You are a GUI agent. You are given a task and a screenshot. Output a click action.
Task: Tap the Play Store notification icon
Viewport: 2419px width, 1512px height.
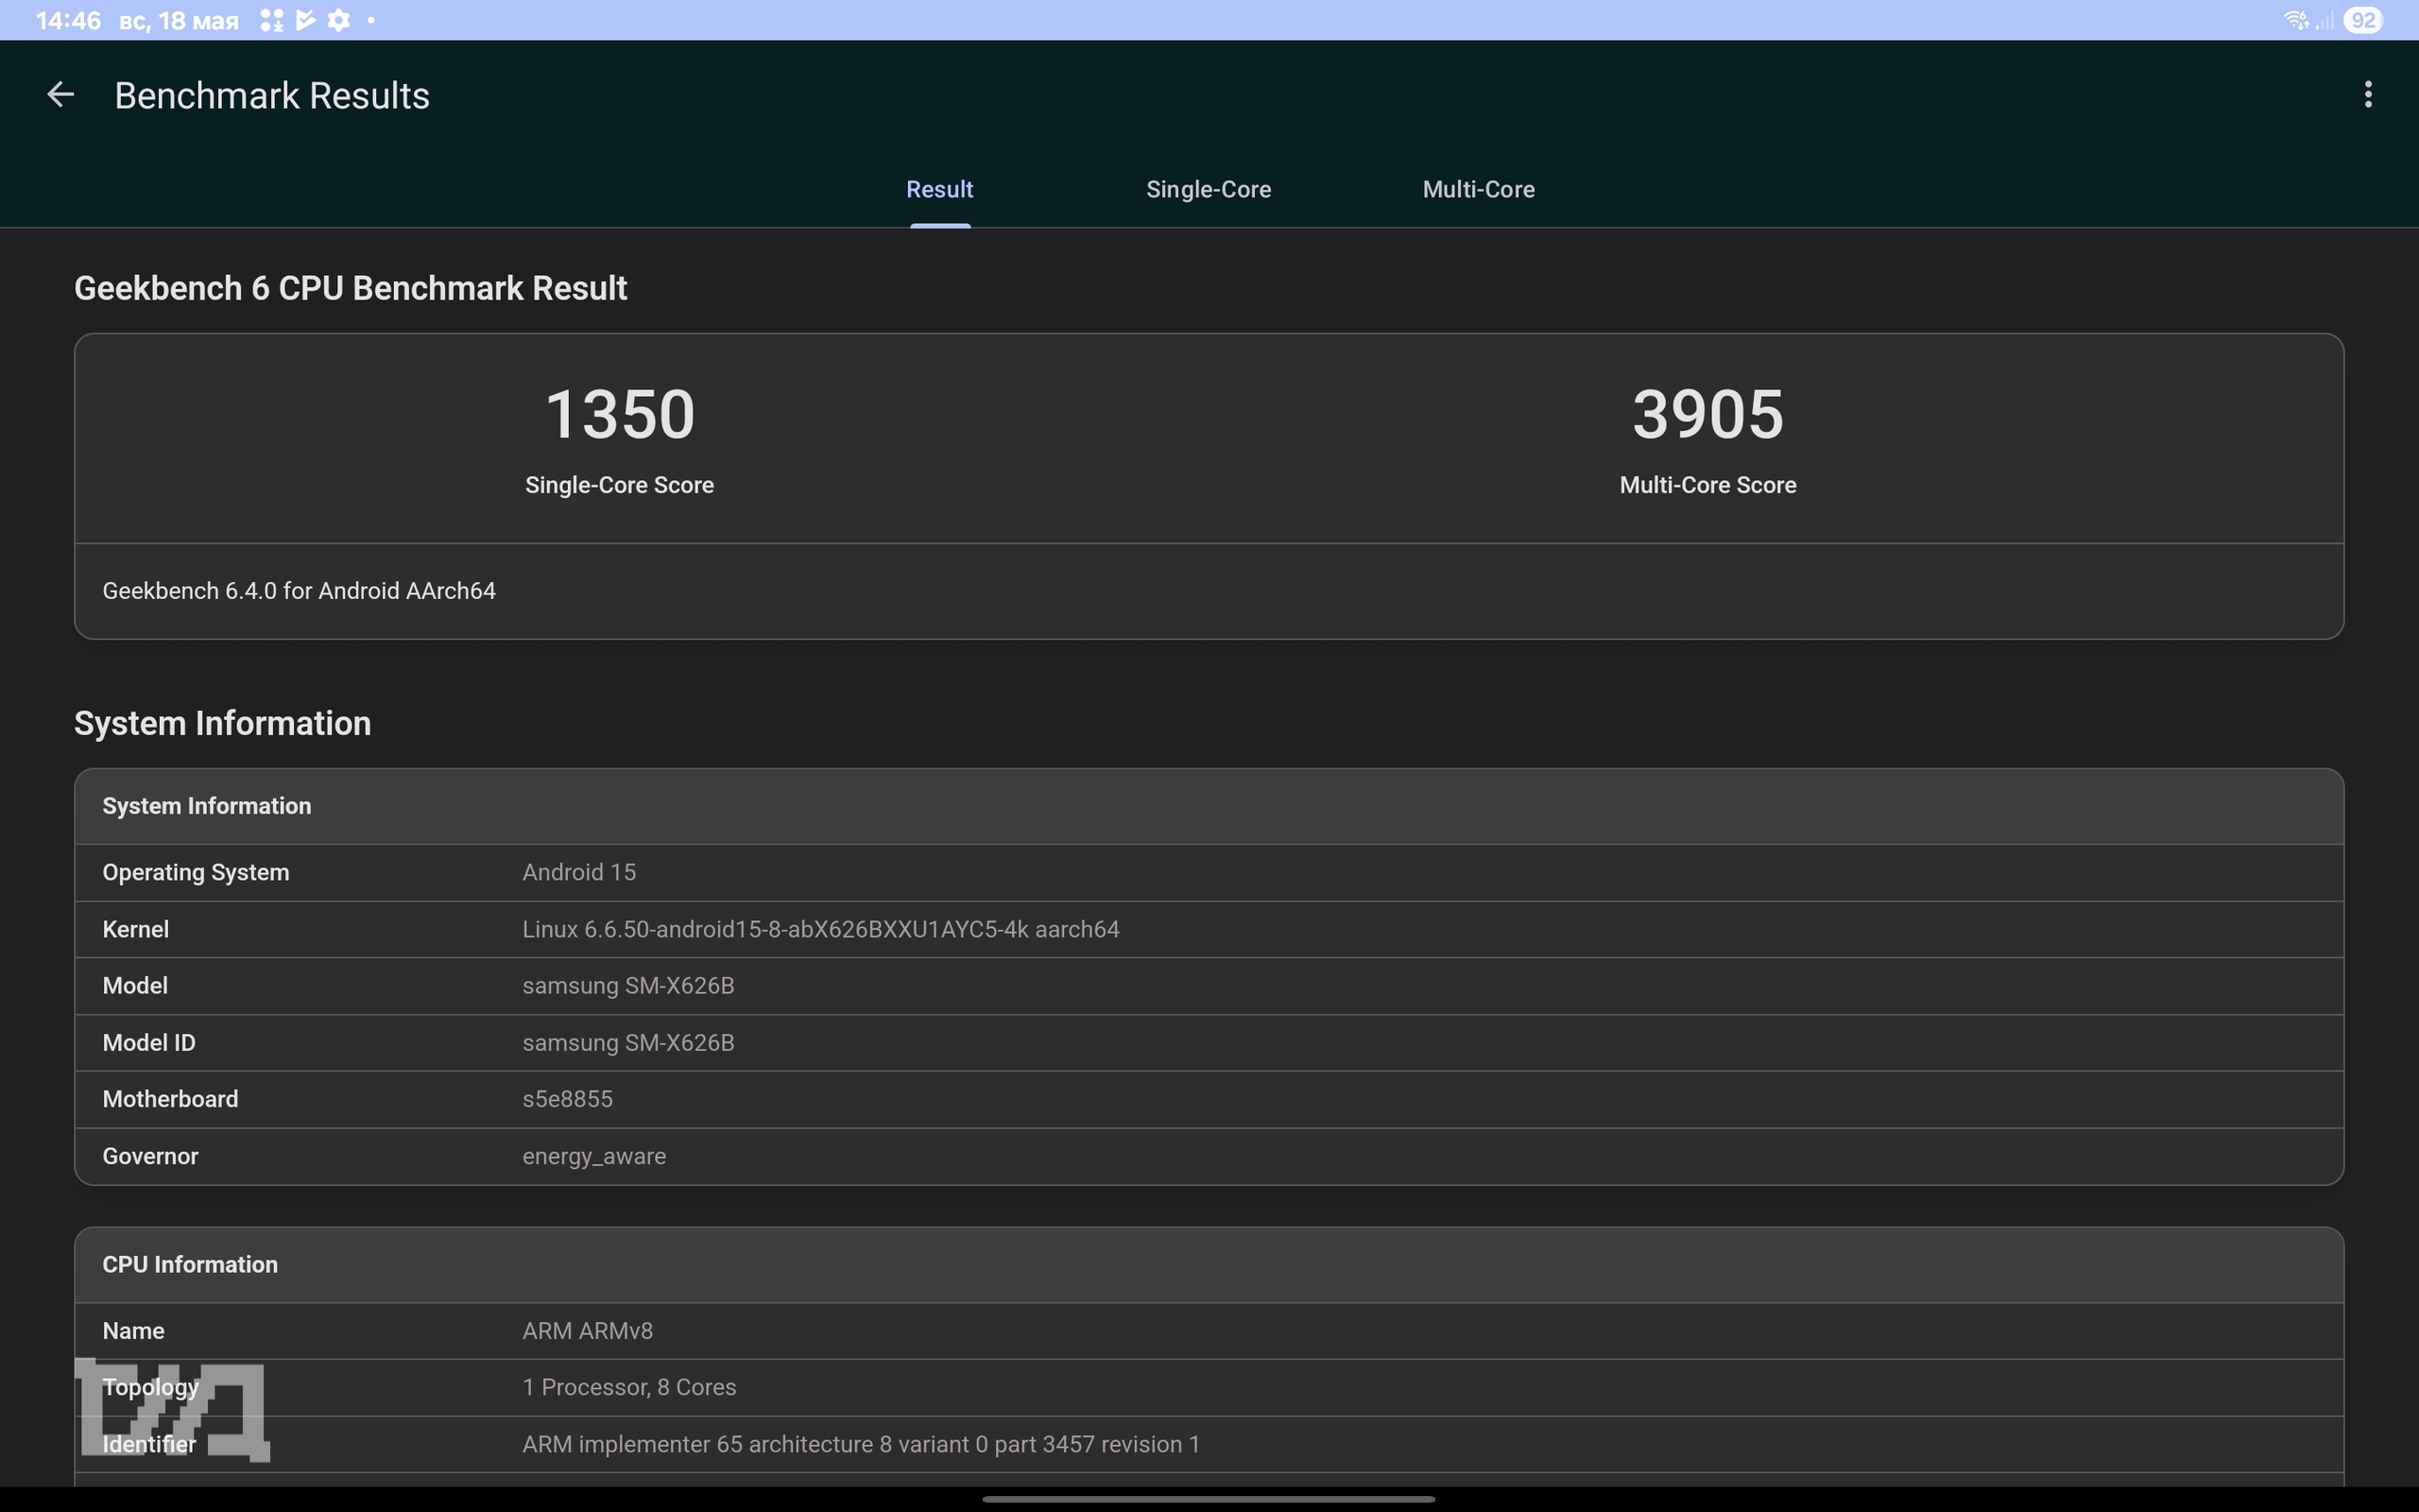pos(306,20)
